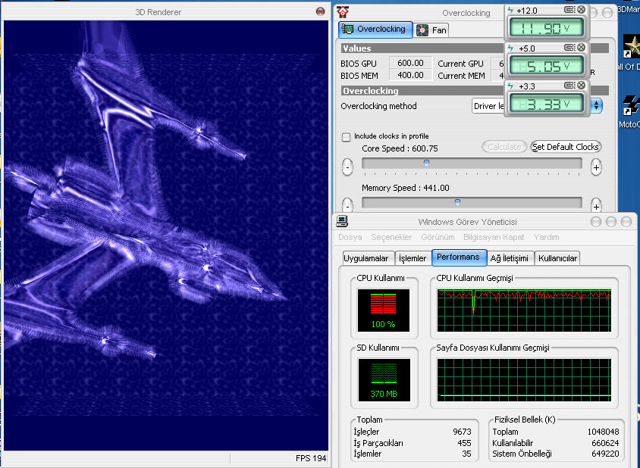The image size is (640, 468).
Task: Click the Task Manager title bar icon
Action: 343,221
